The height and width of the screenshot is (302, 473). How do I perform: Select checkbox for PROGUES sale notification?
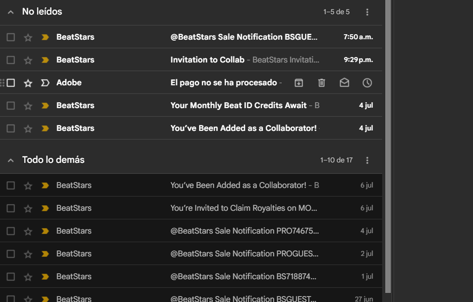[x=11, y=254]
